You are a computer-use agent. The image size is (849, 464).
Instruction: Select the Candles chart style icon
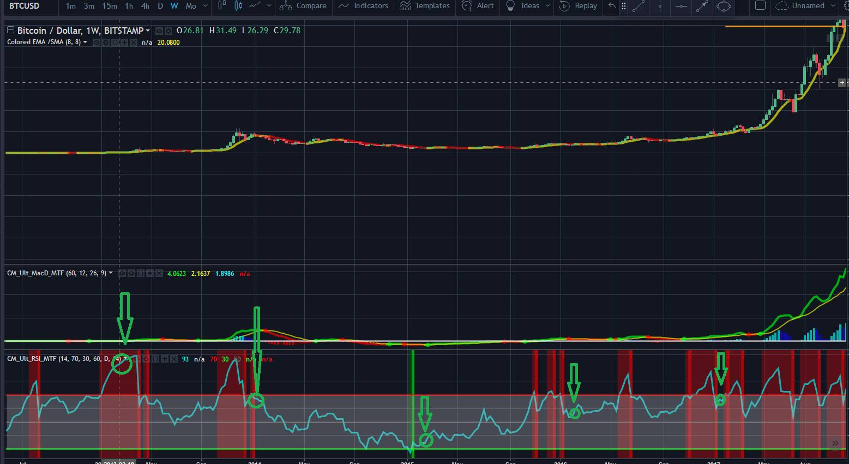click(238, 6)
